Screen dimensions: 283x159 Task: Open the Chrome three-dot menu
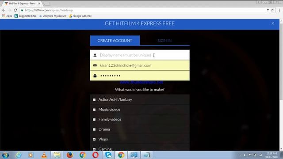click(279, 10)
